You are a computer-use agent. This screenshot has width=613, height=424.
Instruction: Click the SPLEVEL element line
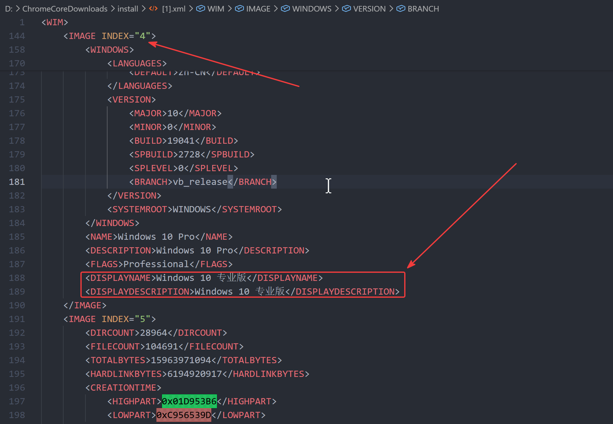[184, 168]
